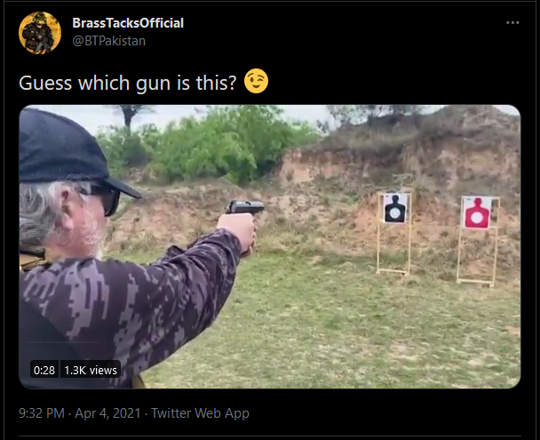Click the winking face emoji in tweet

tap(256, 81)
